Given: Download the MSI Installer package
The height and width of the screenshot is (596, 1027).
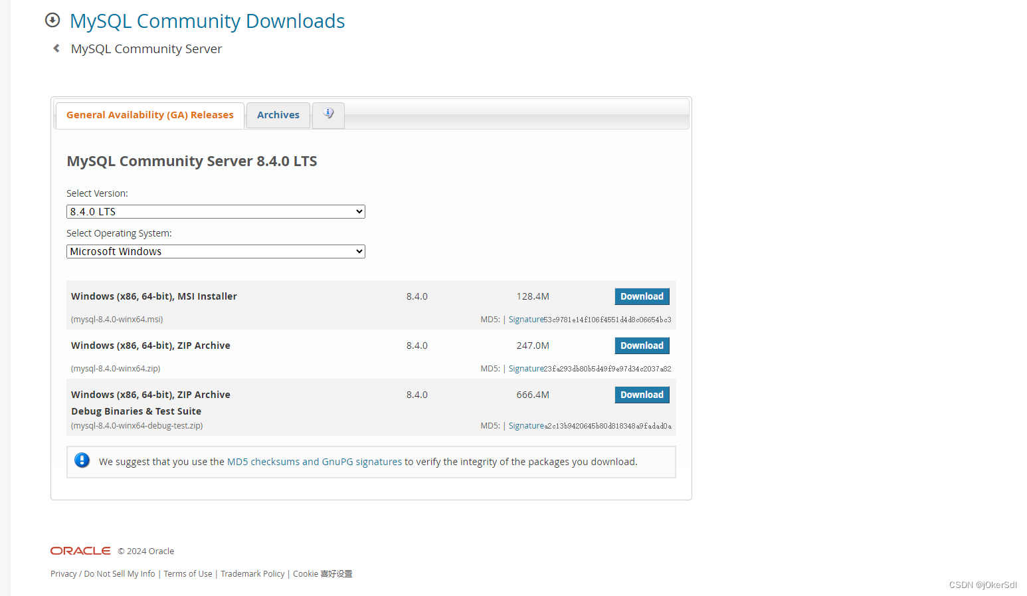Looking at the screenshot, I should (642, 296).
